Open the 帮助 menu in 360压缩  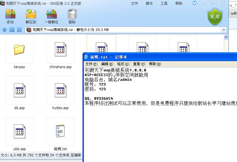pyautogui.click(x=179, y=3)
